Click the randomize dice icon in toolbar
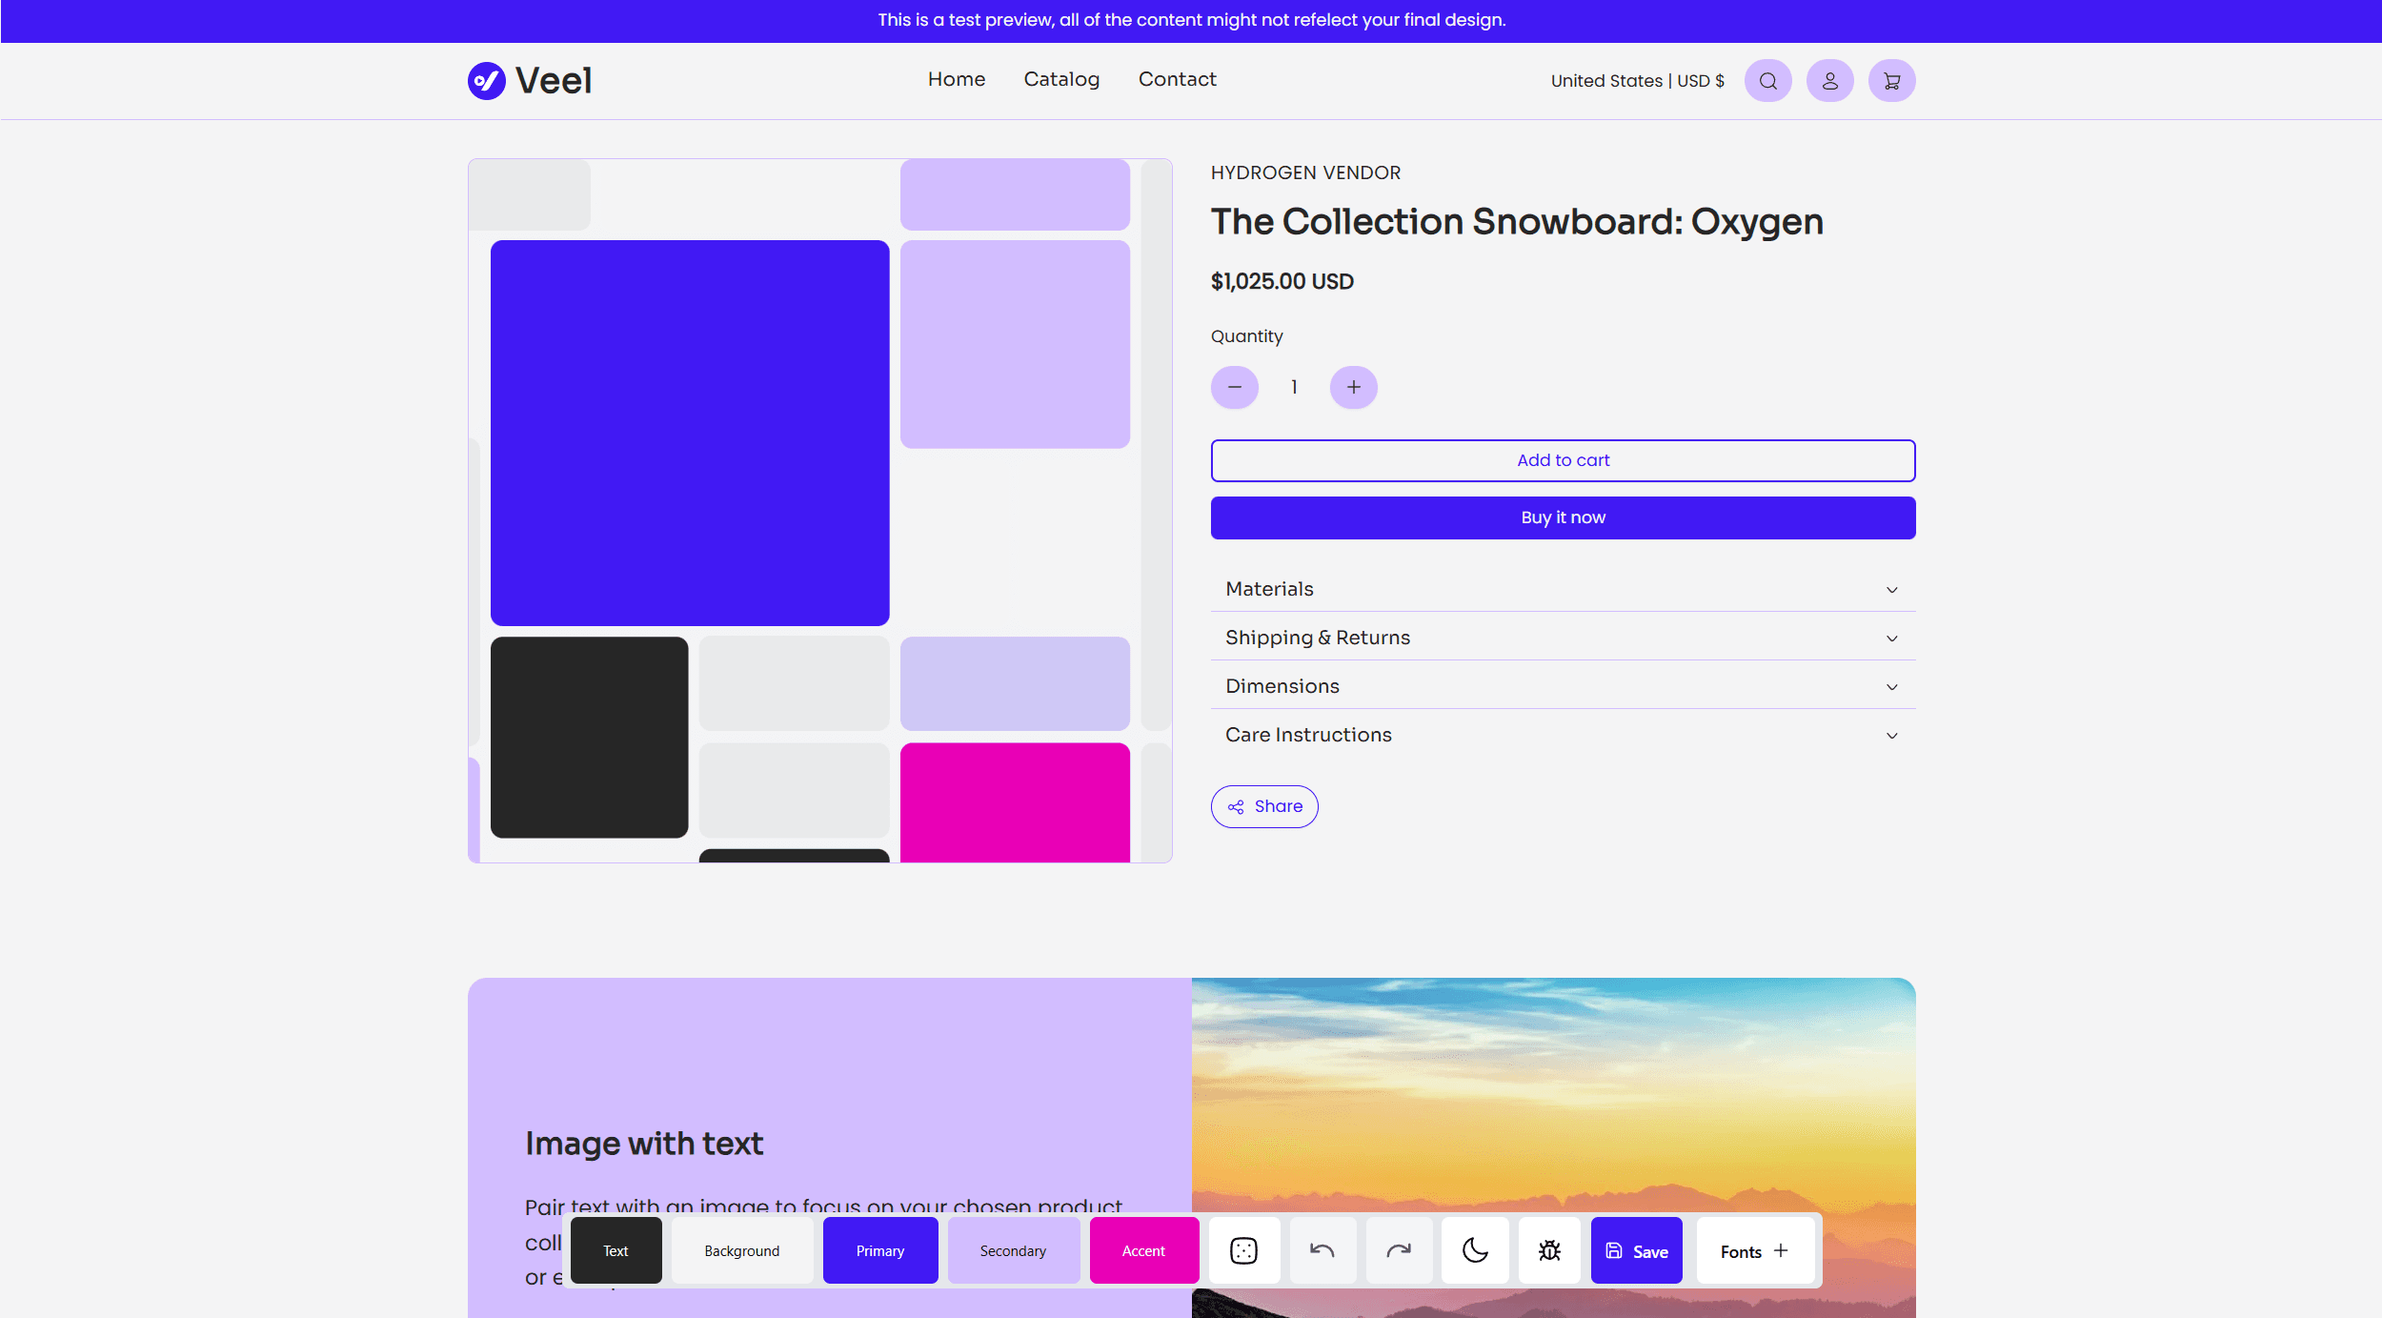 point(1243,1250)
